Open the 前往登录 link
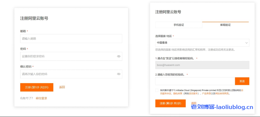 pyautogui.click(x=41, y=98)
